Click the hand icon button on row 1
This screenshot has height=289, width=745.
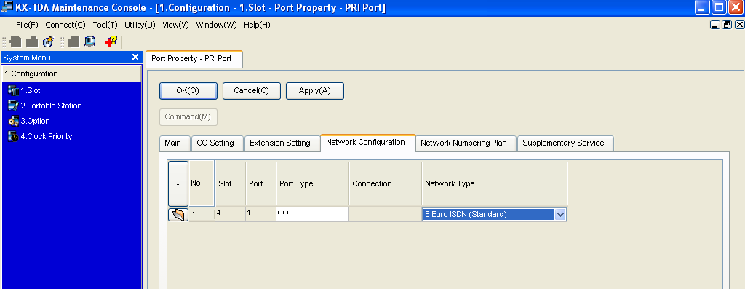[178, 214]
